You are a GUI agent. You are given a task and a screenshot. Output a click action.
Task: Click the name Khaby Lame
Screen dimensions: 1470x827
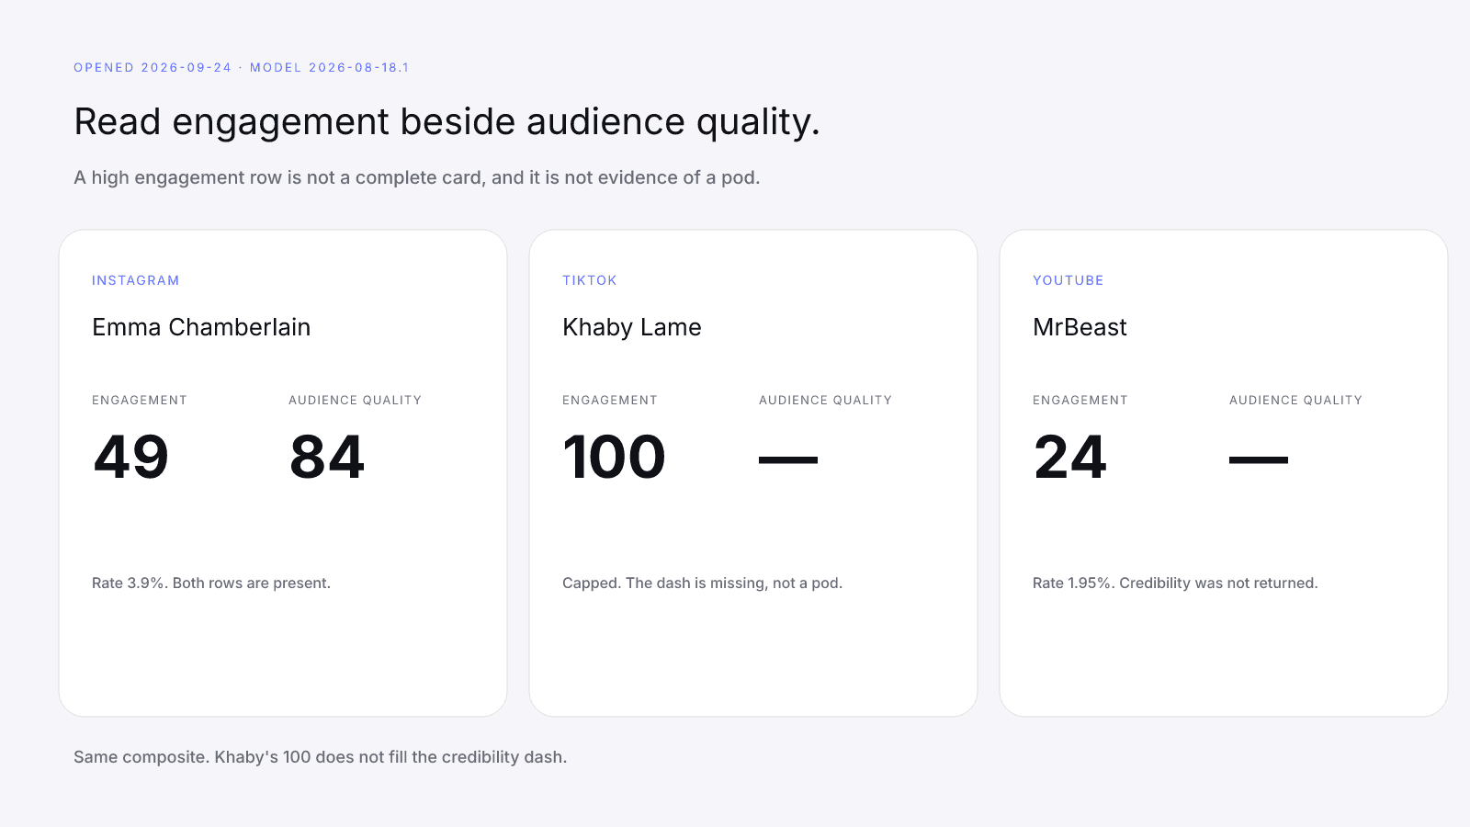point(632,327)
